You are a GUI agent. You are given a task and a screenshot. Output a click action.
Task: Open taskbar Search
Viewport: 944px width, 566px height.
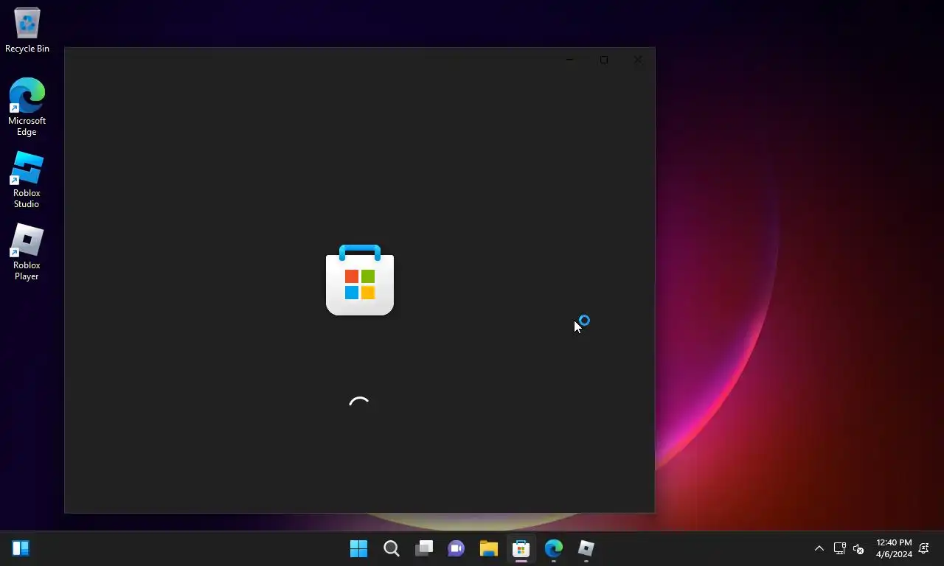(x=392, y=548)
